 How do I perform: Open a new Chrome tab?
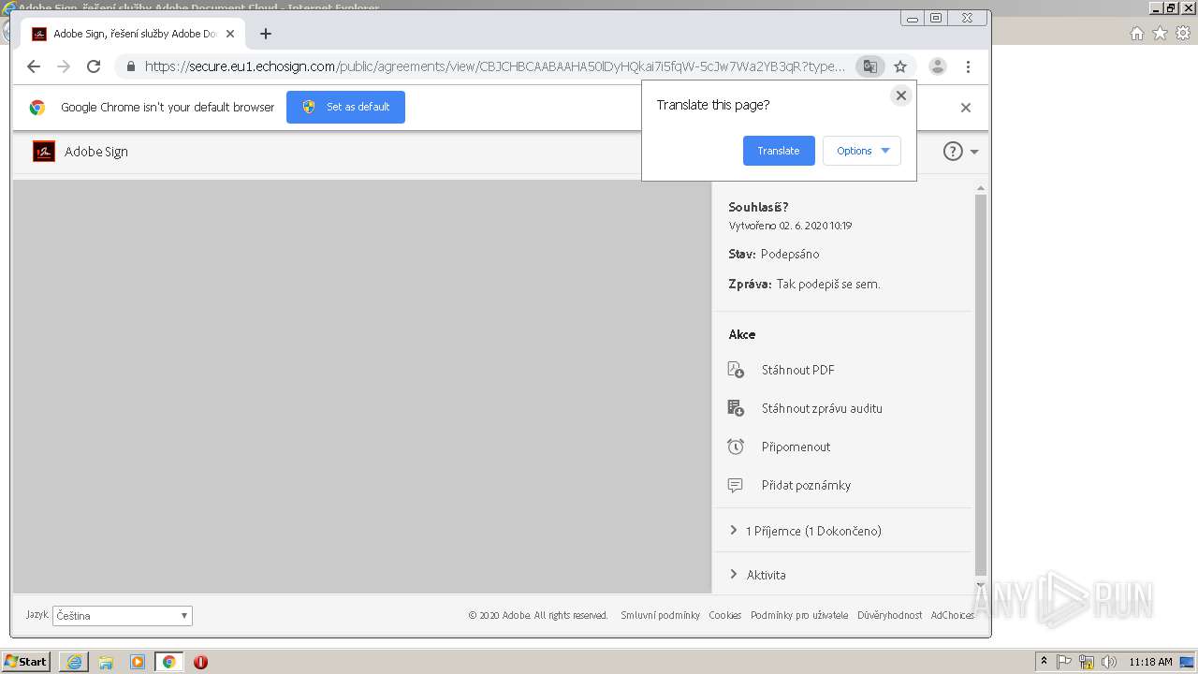click(x=266, y=34)
